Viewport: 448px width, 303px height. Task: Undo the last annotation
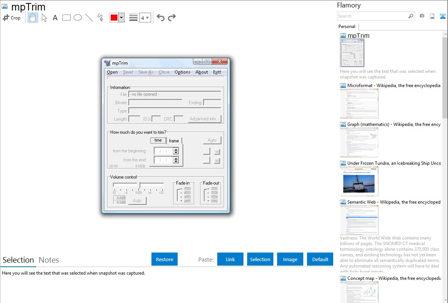pos(160,18)
